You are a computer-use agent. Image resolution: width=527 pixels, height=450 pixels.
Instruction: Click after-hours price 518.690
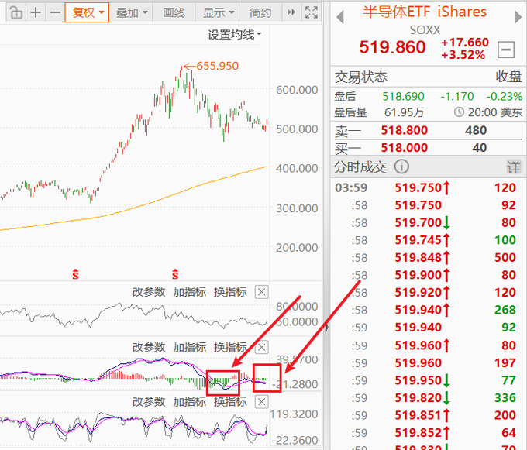point(403,97)
